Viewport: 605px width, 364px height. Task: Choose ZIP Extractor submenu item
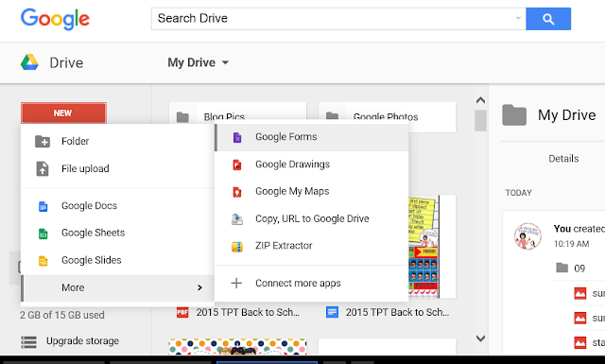coord(311,246)
